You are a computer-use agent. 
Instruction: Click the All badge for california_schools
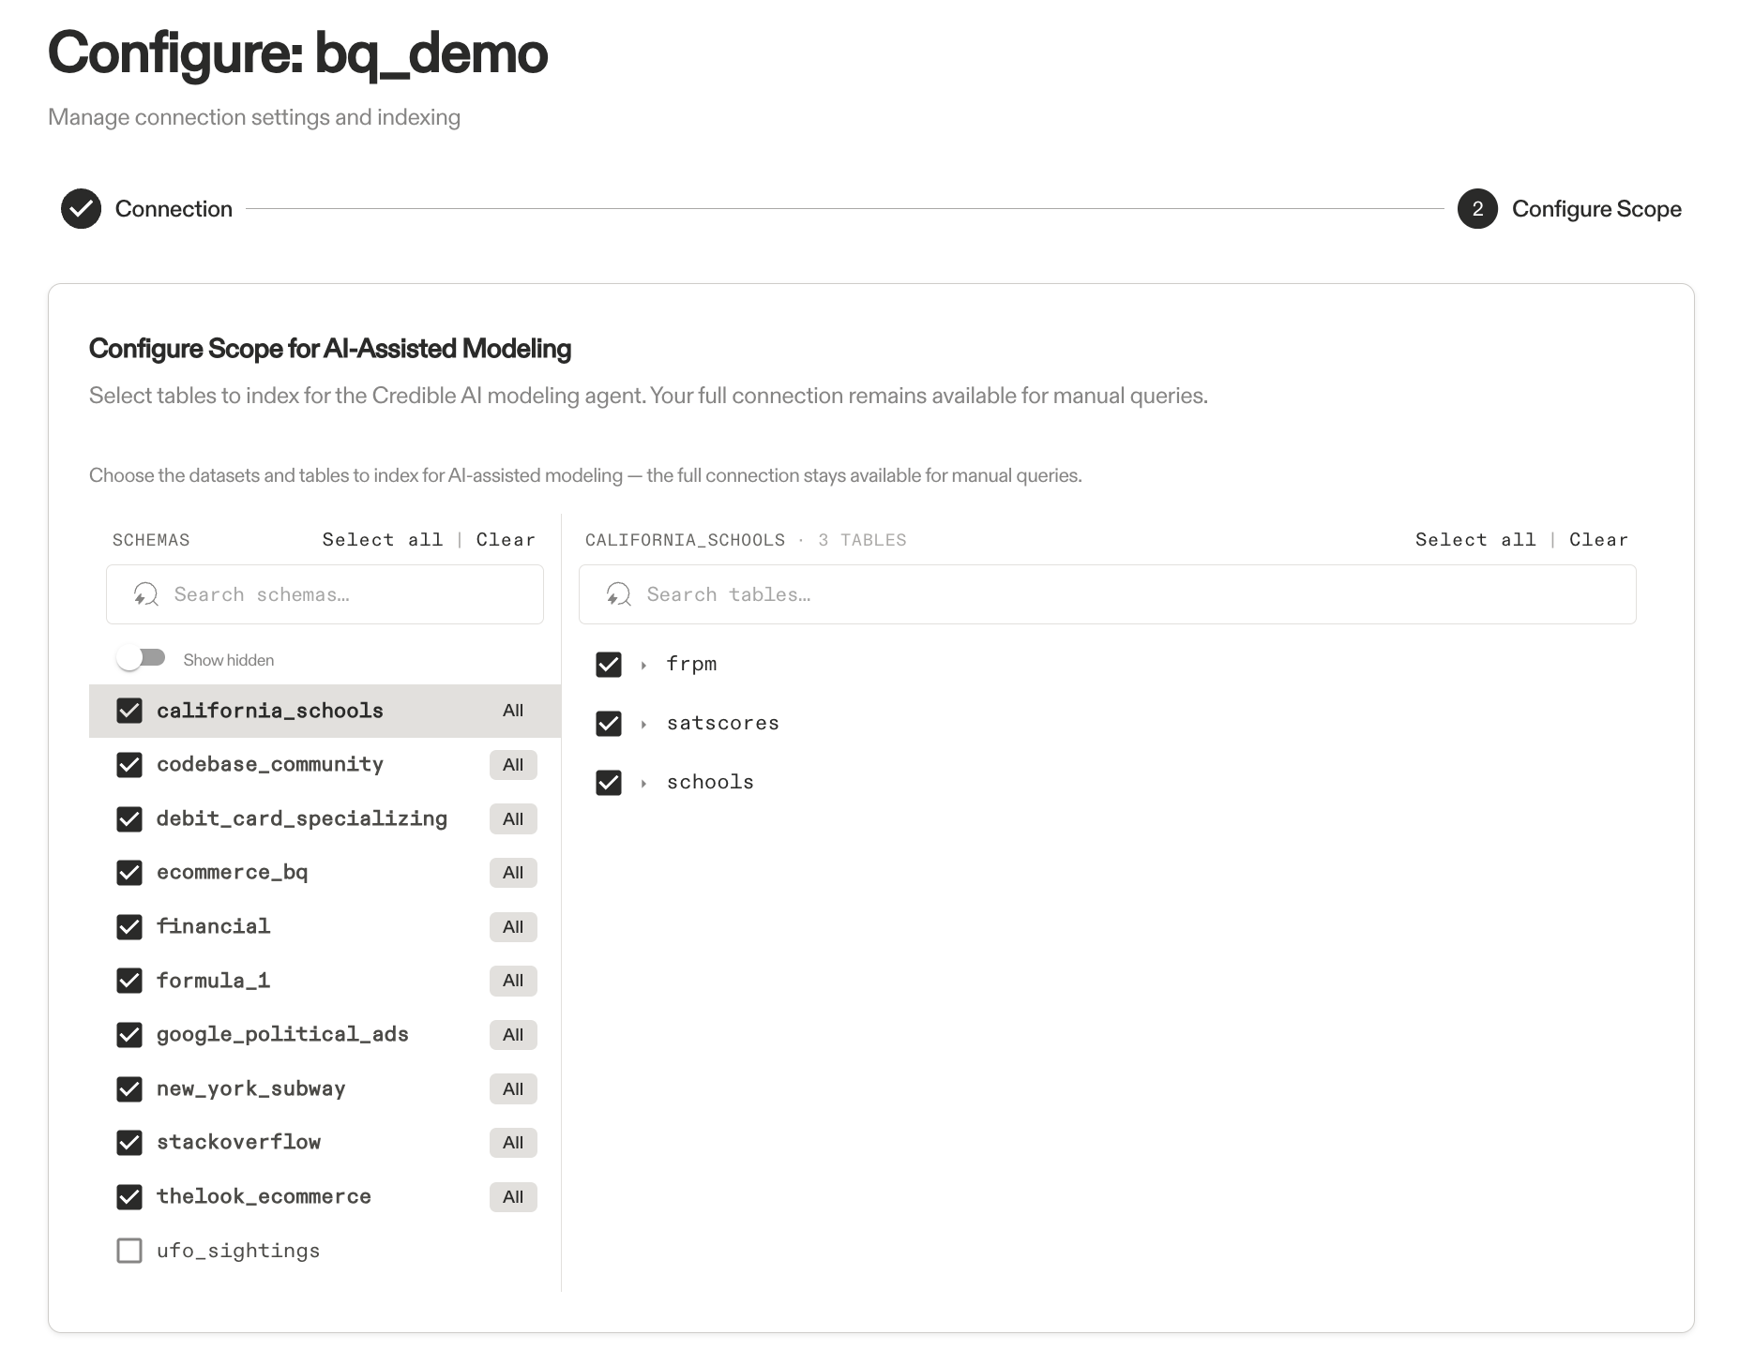tap(513, 711)
